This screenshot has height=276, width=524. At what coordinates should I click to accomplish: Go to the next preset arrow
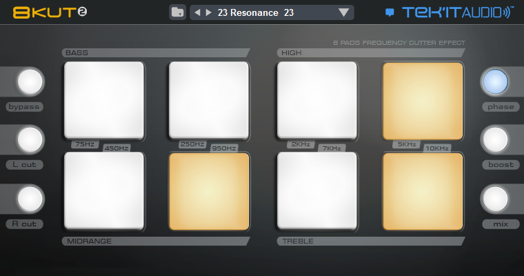point(208,12)
